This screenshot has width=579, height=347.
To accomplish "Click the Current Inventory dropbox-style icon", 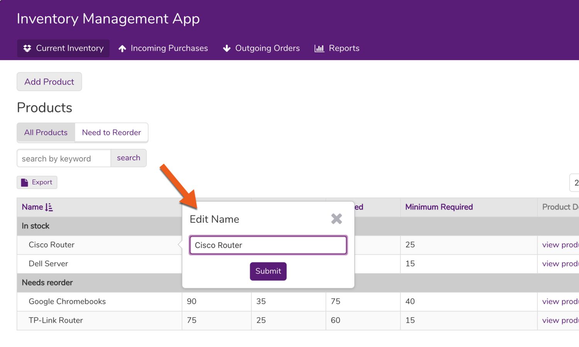I will point(27,49).
